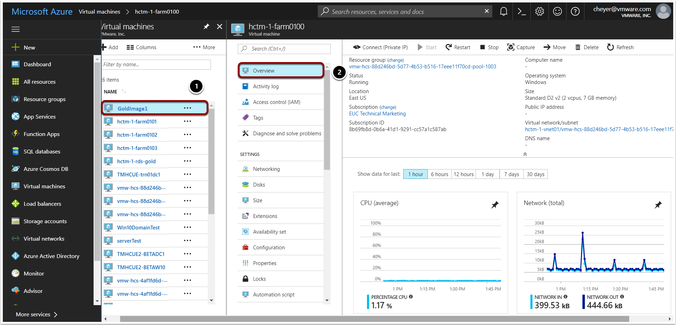Screen dimensions: 676x325
Task: Collapse the essentials panel with the chevron
Action: click(525, 154)
